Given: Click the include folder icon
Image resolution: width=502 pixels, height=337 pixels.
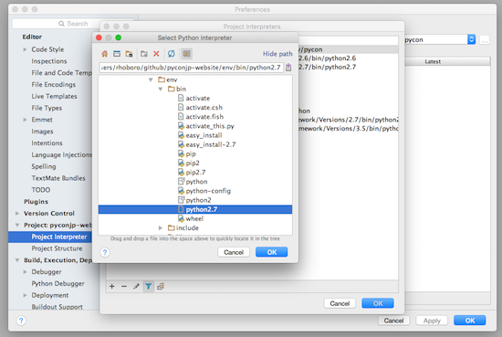Looking at the screenshot, I should [172, 228].
